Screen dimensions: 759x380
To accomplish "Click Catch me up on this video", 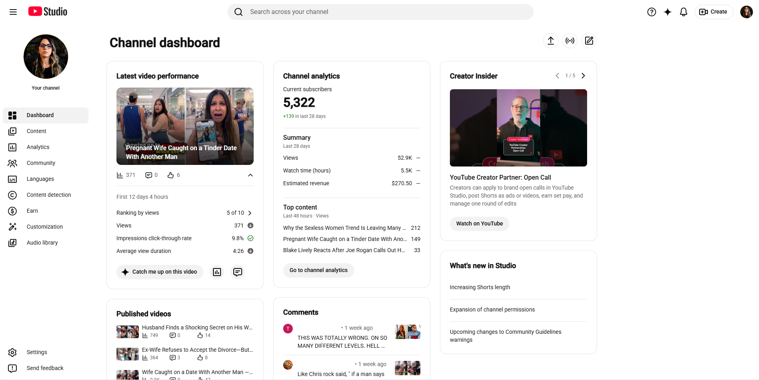I will tap(160, 272).
